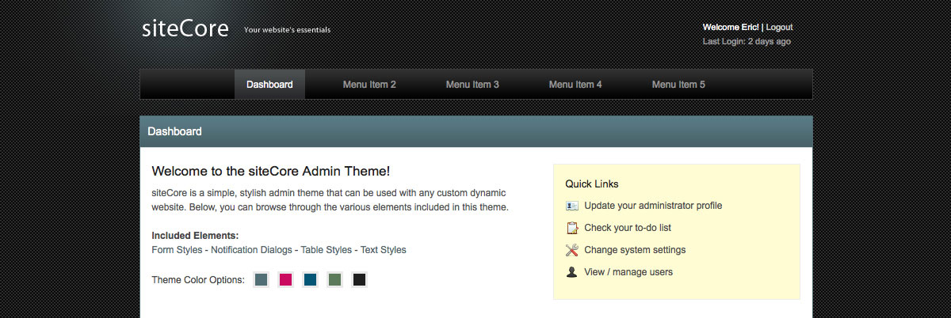Click the user silhouette icon
The image size is (951, 318).
tap(572, 272)
